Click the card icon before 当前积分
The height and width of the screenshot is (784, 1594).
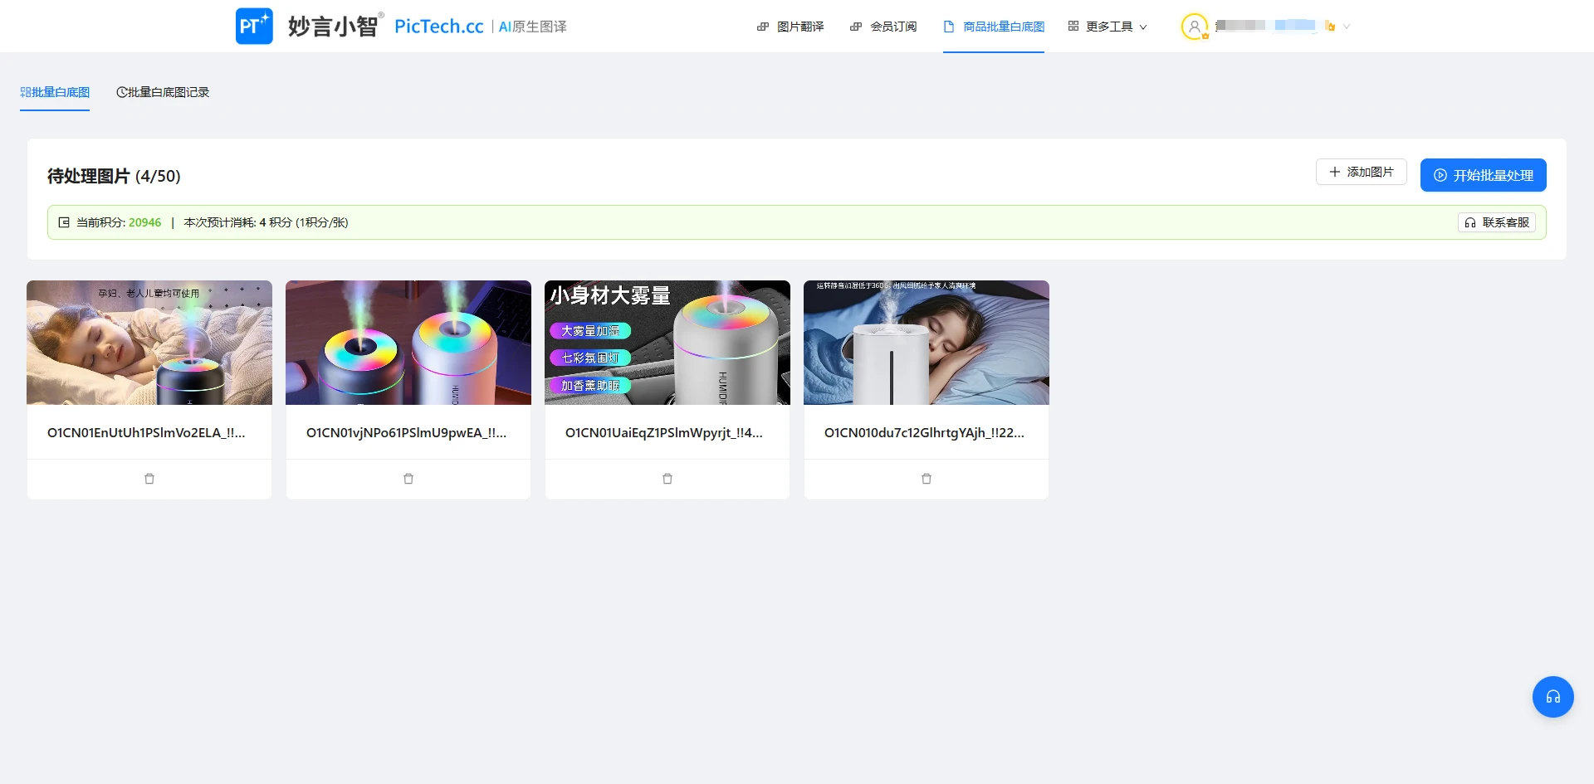[x=64, y=222]
